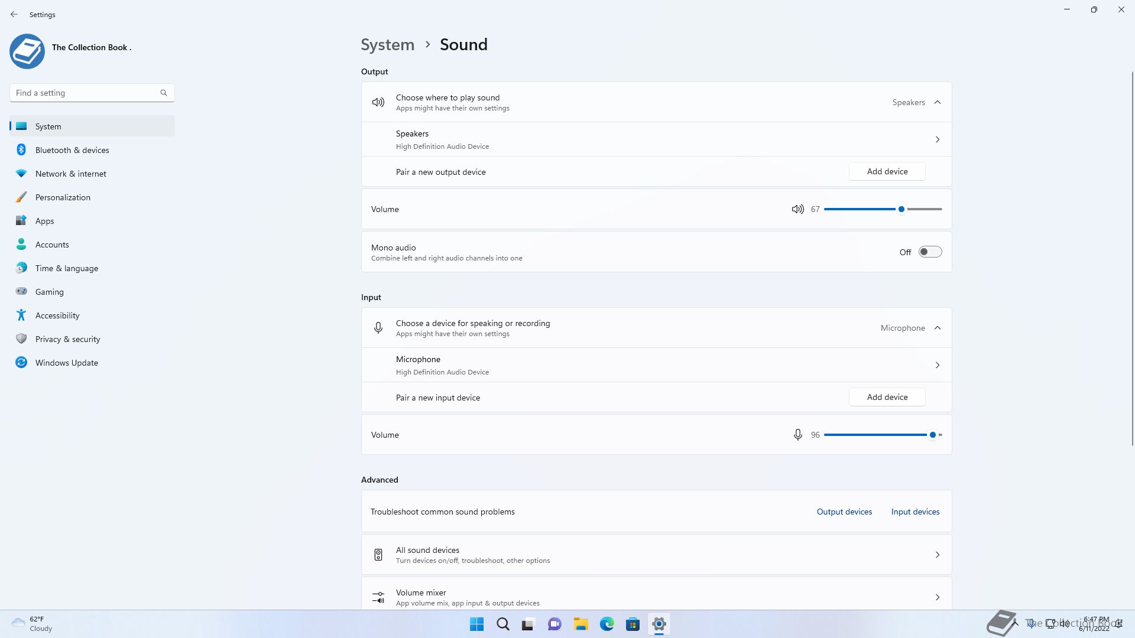Add device for new output pairing
The width and height of the screenshot is (1135, 638).
coord(887,171)
